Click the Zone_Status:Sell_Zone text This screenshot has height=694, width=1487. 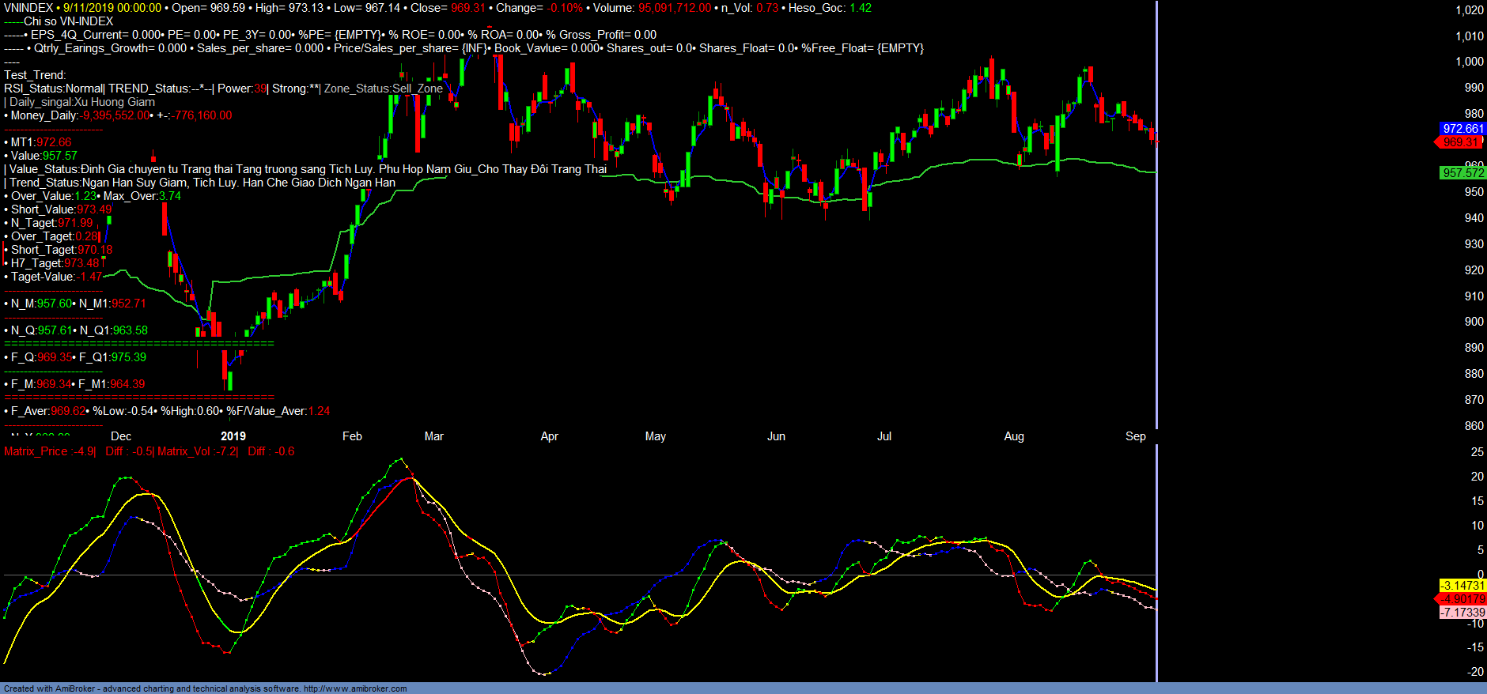coord(383,89)
